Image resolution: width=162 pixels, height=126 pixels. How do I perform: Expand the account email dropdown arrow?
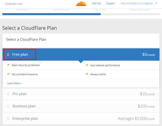156,3
